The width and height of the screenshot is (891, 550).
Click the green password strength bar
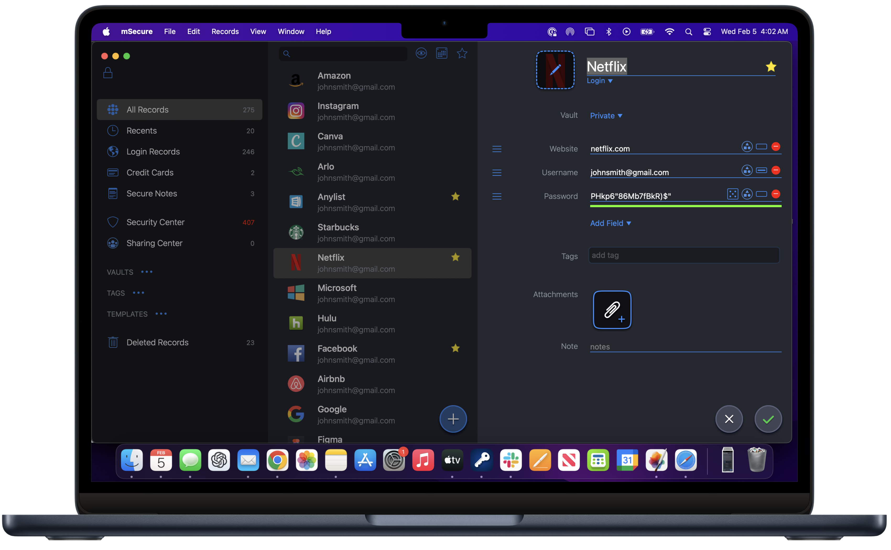685,206
